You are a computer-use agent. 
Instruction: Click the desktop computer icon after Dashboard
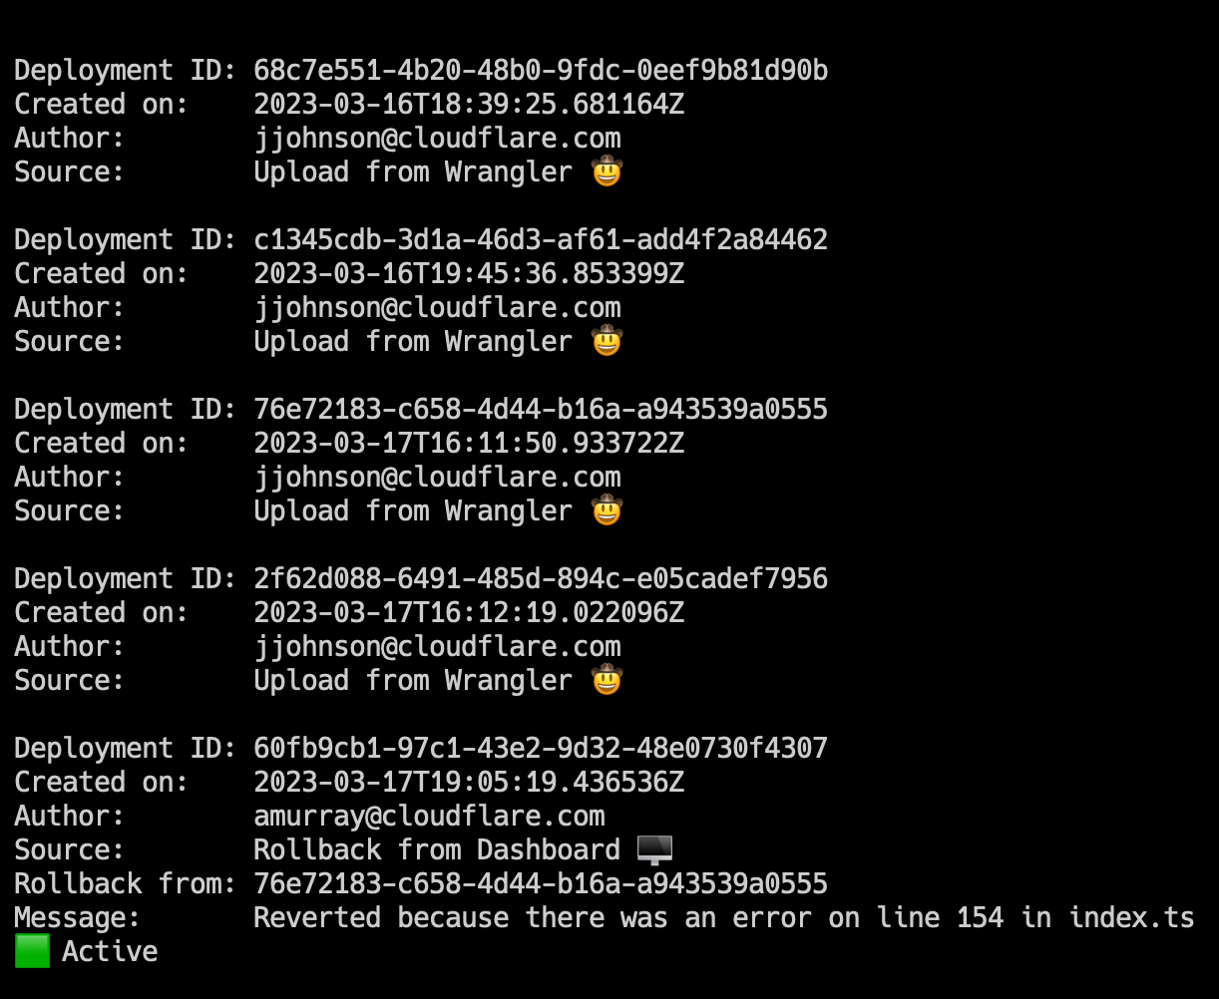[654, 850]
